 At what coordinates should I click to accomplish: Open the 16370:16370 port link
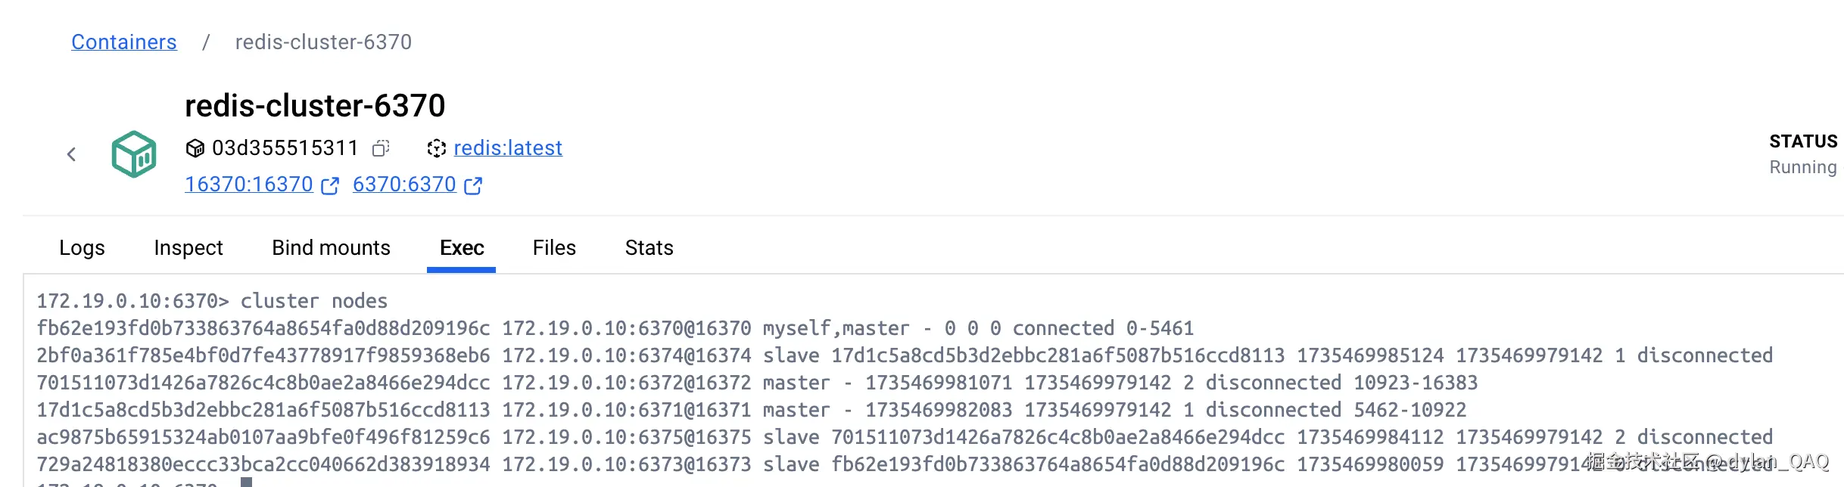pos(249,185)
